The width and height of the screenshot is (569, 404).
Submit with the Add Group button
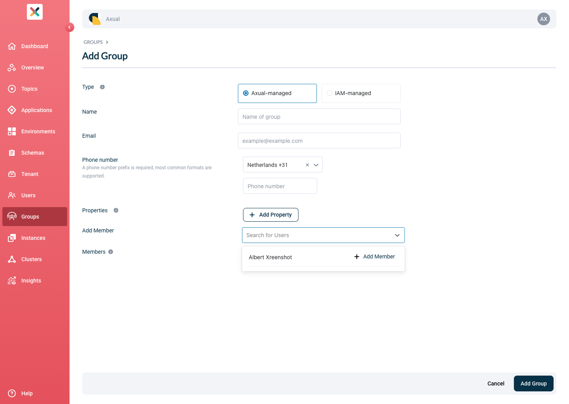click(533, 383)
